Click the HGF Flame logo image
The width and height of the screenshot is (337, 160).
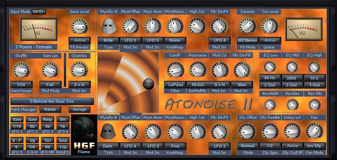tap(84, 135)
